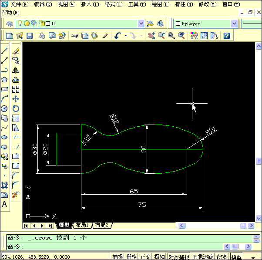Select the Hatch tool
Screen dimensions: 262x260
4,185
